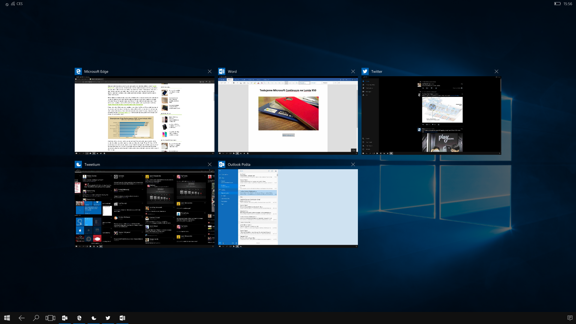Open Tweetium from the taskbar

[x=94, y=318]
